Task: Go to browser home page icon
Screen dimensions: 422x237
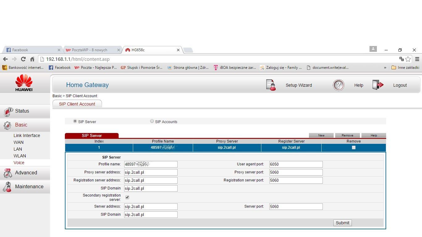Action: (x=32, y=59)
